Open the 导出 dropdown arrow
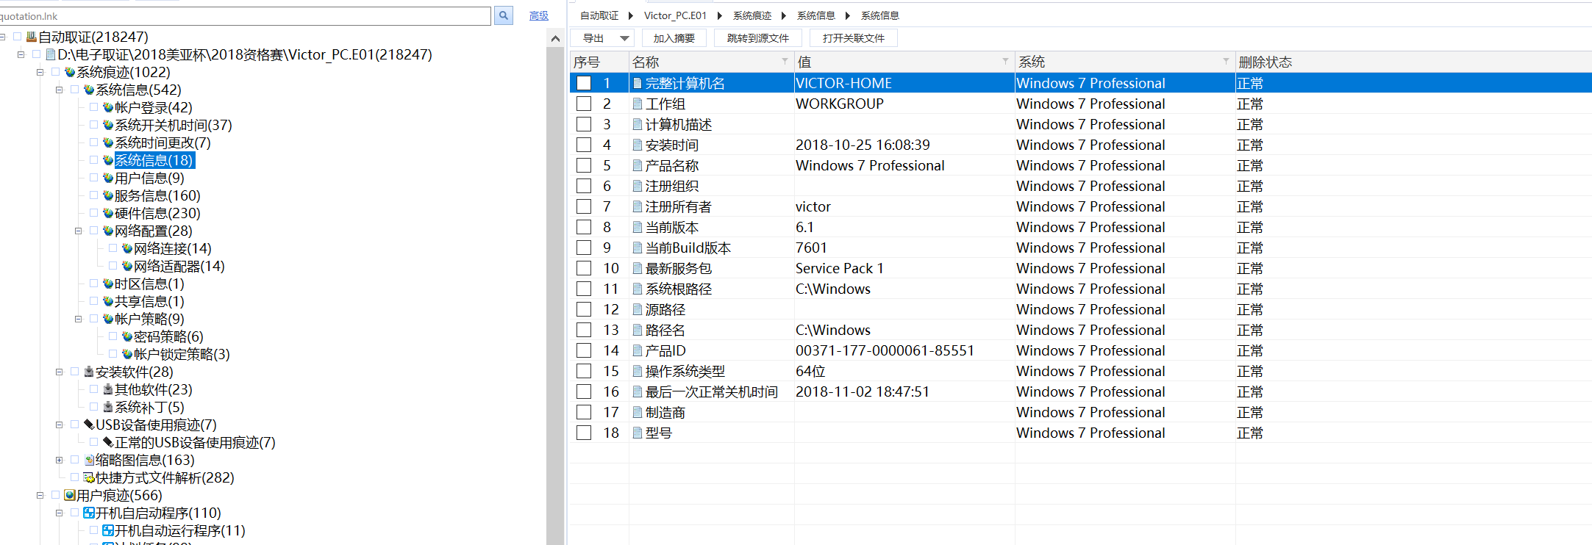This screenshot has width=1592, height=545. point(624,38)
